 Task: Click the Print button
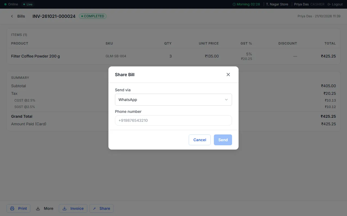click(x=18, y=208)
